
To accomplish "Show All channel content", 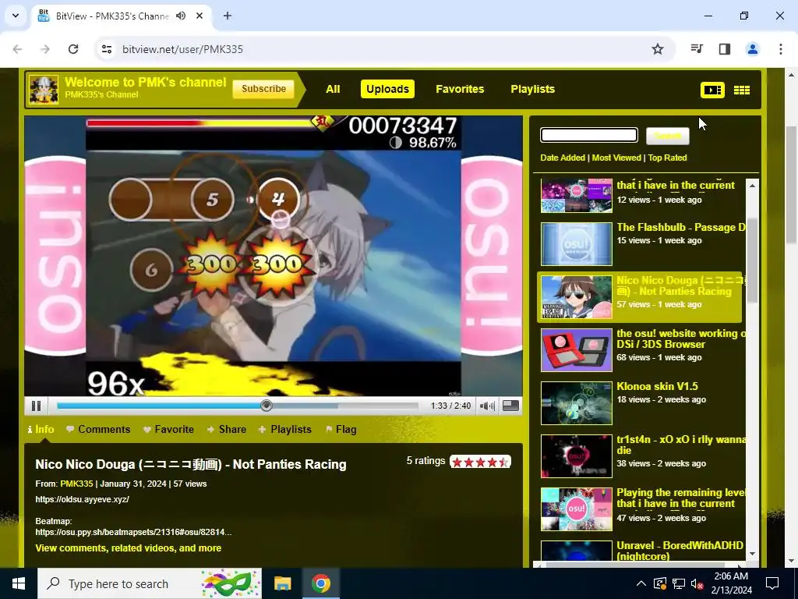I will [333, 89].
